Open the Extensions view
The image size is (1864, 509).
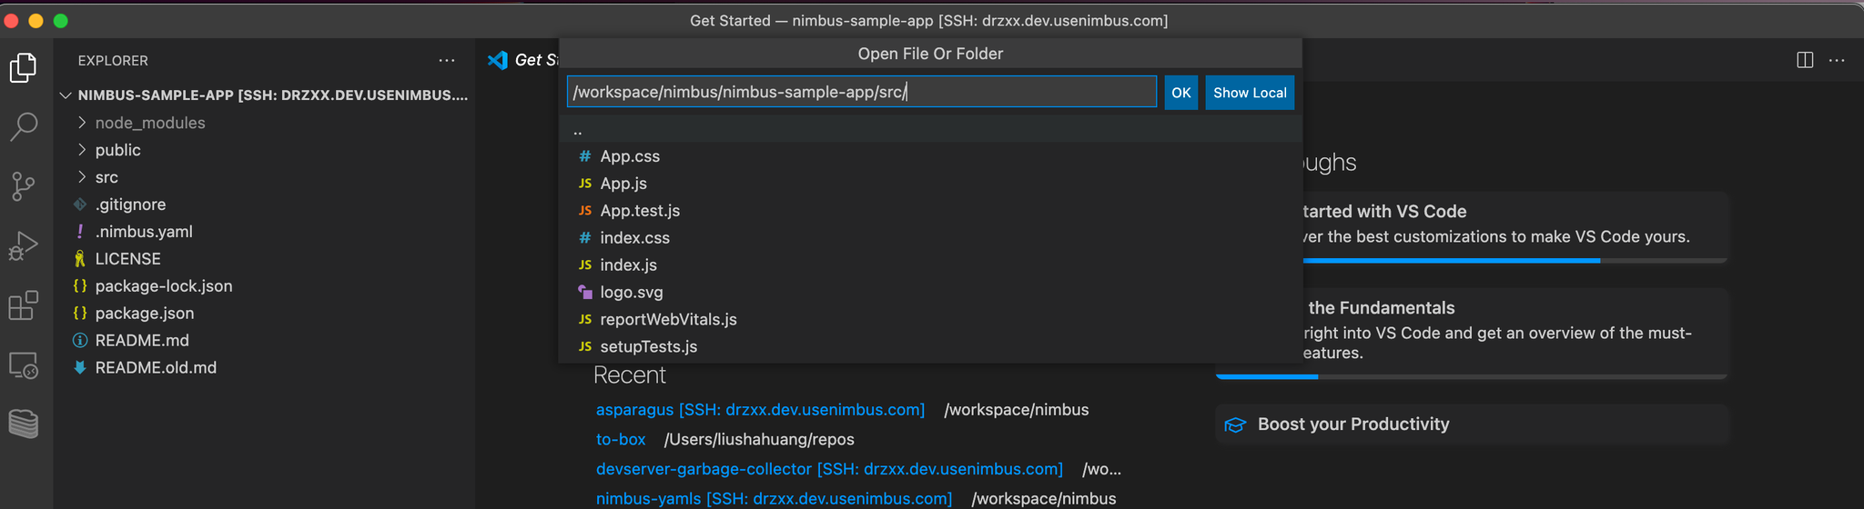point(24,305)
